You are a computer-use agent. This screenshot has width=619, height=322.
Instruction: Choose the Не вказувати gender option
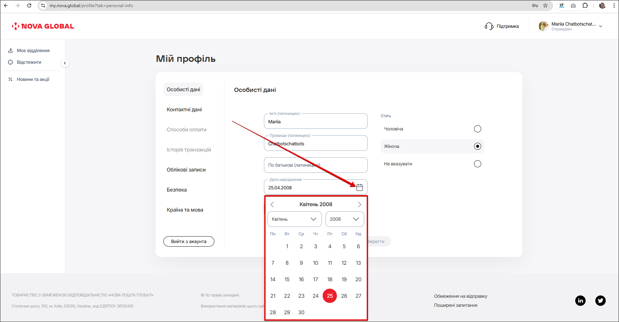(477, 164)
